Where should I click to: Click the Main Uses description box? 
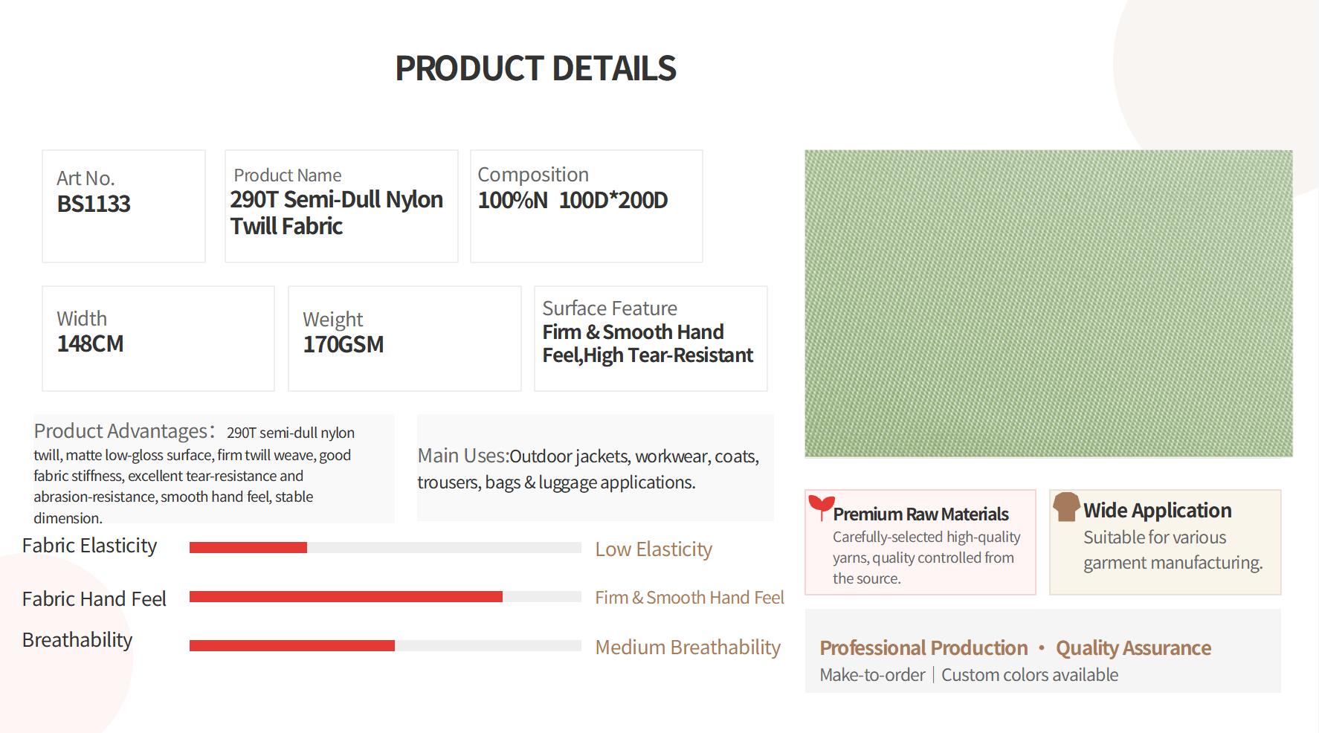tap(596, 468)
